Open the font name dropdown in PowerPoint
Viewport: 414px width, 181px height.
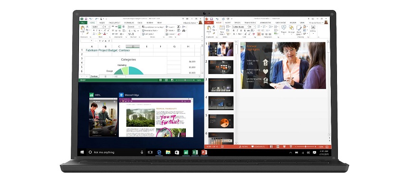point(241,27)
